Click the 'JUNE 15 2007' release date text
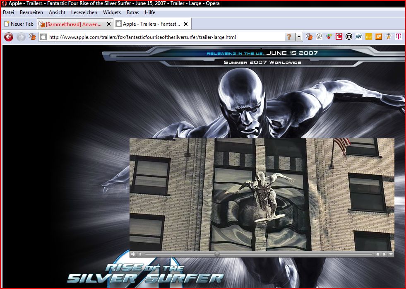406x289 pixels. pyautogui.click(x=292, y=53)
